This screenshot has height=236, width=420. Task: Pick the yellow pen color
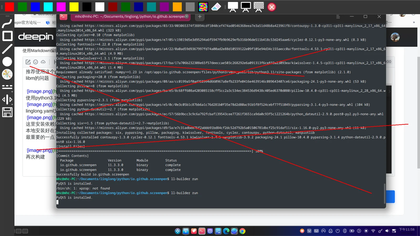[x=74, y=7]
